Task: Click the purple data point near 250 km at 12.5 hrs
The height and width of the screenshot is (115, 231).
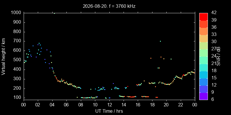Action: coord(113,83)
